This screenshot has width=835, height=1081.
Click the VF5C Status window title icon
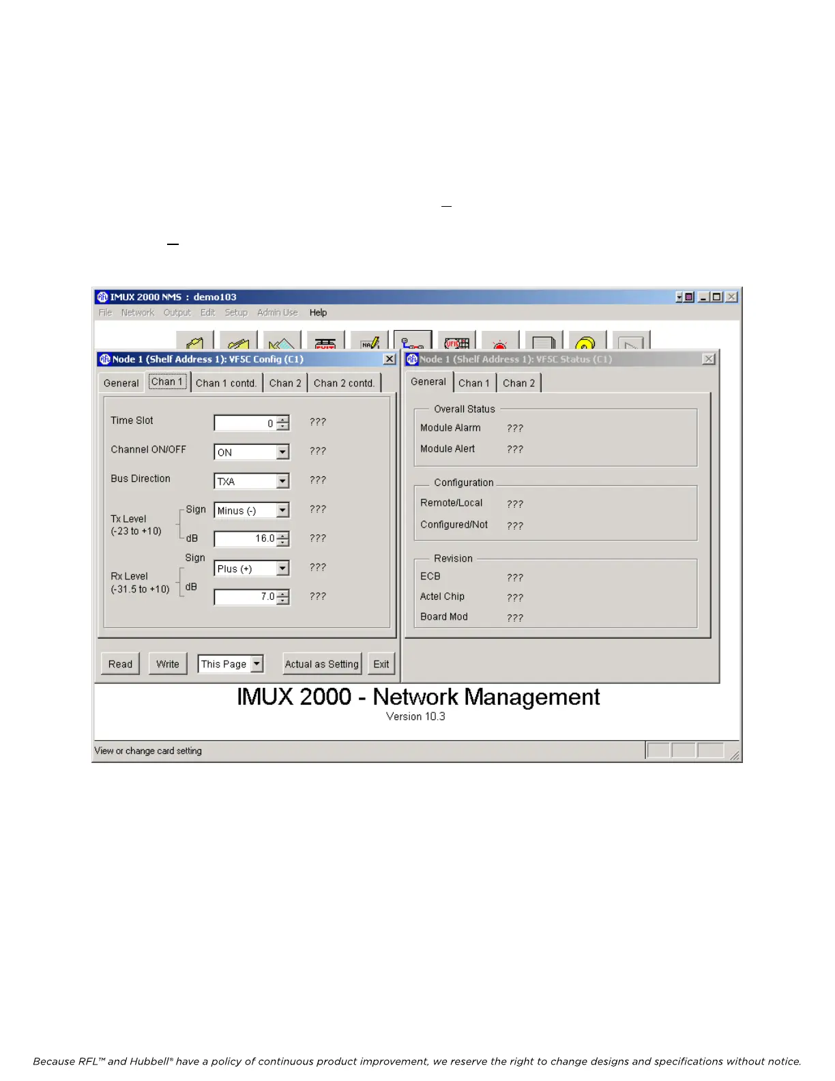coord(412,359)
